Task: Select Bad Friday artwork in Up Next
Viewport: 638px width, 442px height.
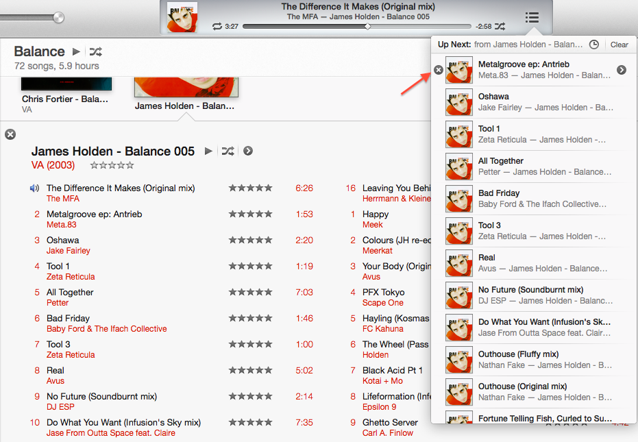Action: (459, 199)
